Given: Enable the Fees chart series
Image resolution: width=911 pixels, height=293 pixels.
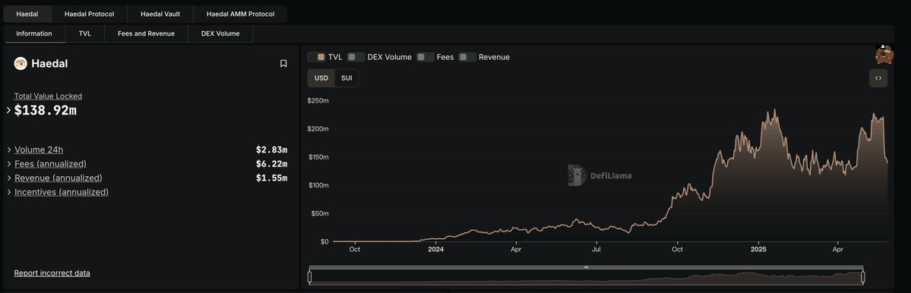Looking at the screenshot, I should [x=435, y=57].
